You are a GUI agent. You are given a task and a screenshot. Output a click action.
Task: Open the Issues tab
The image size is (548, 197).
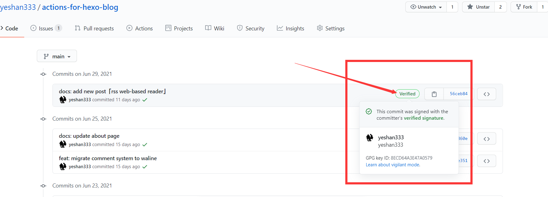coord(46,28)
